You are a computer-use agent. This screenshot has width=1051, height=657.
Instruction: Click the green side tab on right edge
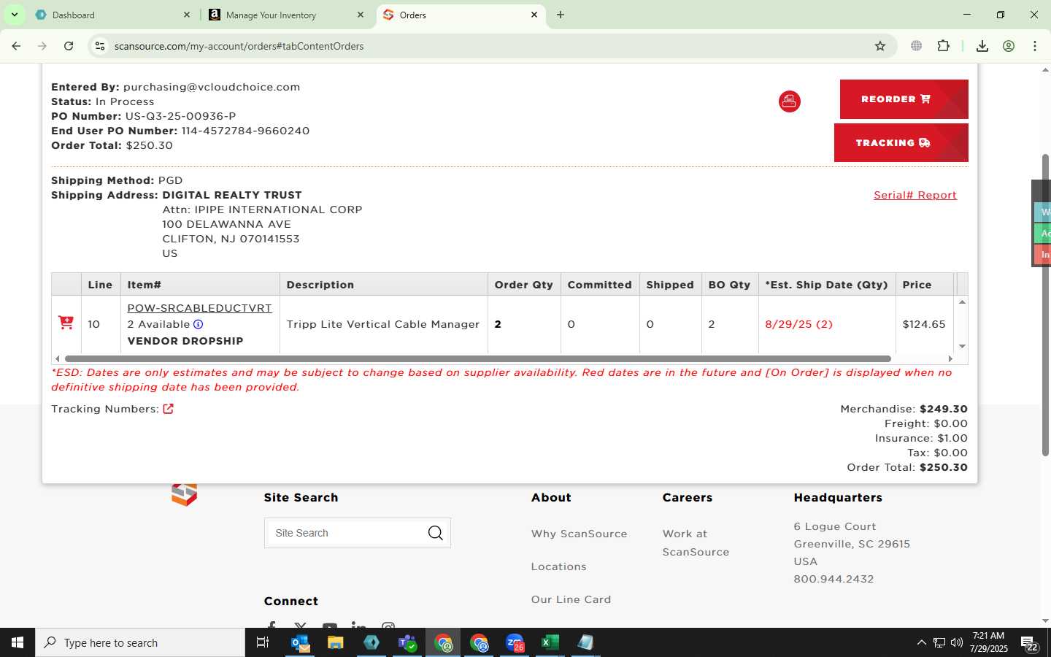pyautogui.click(x=1043, y=234)
